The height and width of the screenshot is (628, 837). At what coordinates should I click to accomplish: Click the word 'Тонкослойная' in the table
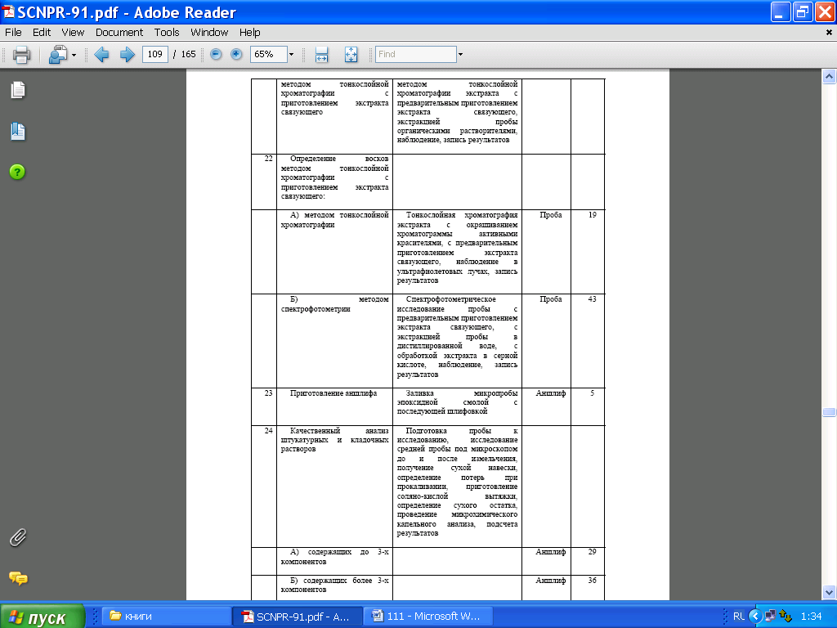pyautogui.click(x=431, y=215)
